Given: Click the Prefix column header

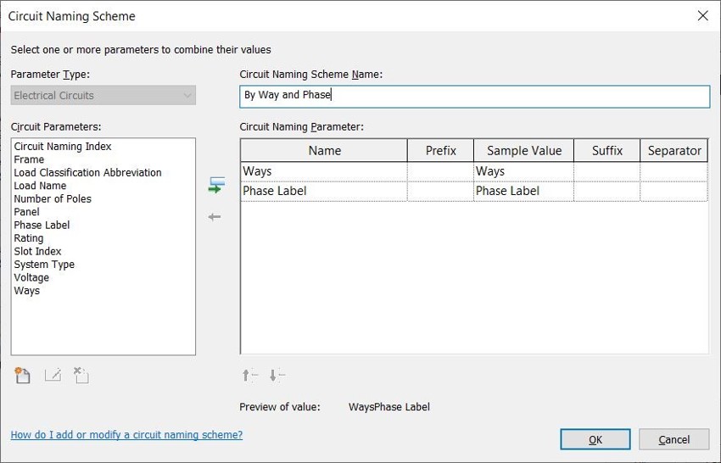Looking at the screenshot, I should (x=440, y=150).
